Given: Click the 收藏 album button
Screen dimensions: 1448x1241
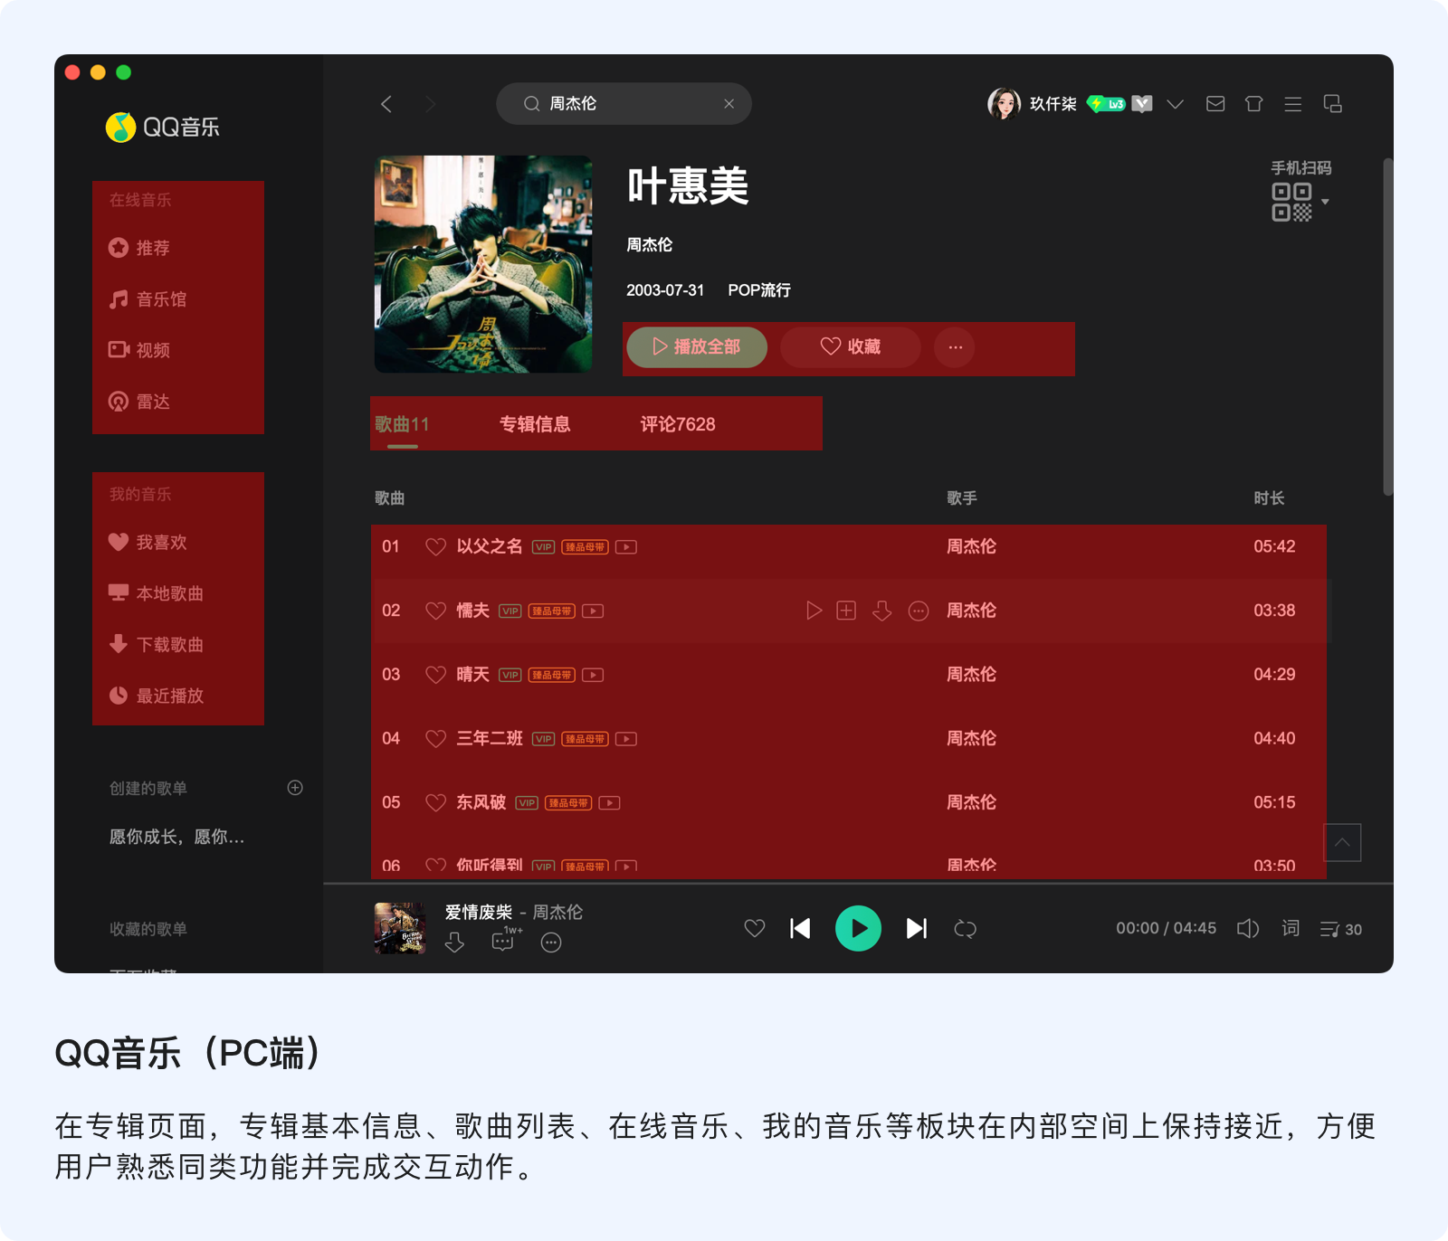Looking at the screenshot, I should [x=850, y=347].
